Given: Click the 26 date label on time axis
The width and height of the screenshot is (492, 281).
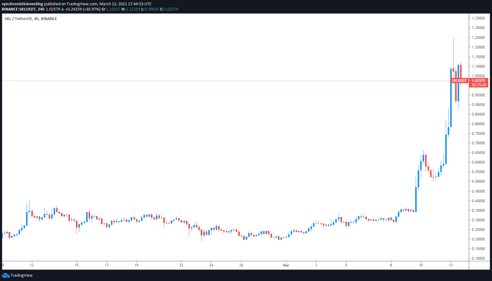Looking at the screenshot, I should tap(241, 265).
